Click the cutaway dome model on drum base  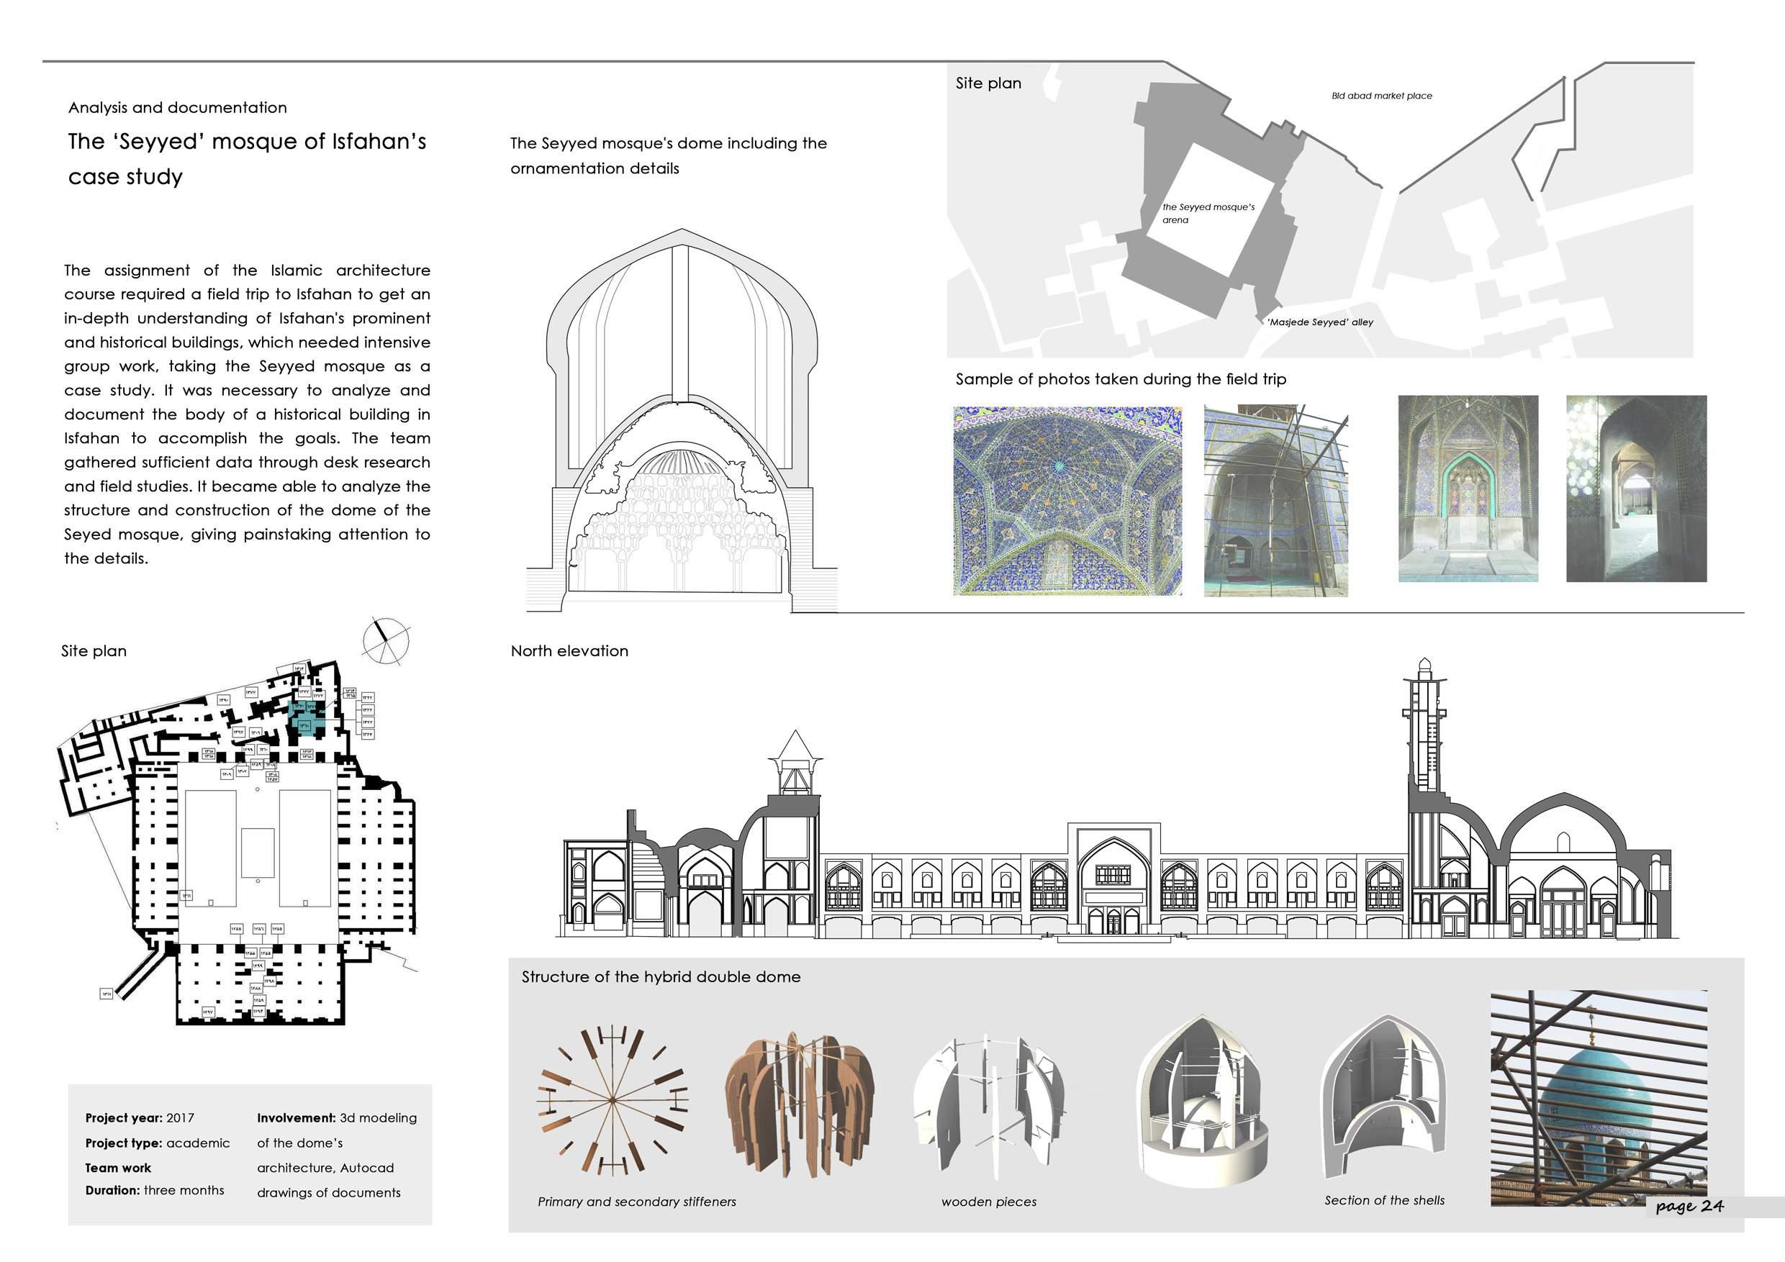pos(1202,1104)
